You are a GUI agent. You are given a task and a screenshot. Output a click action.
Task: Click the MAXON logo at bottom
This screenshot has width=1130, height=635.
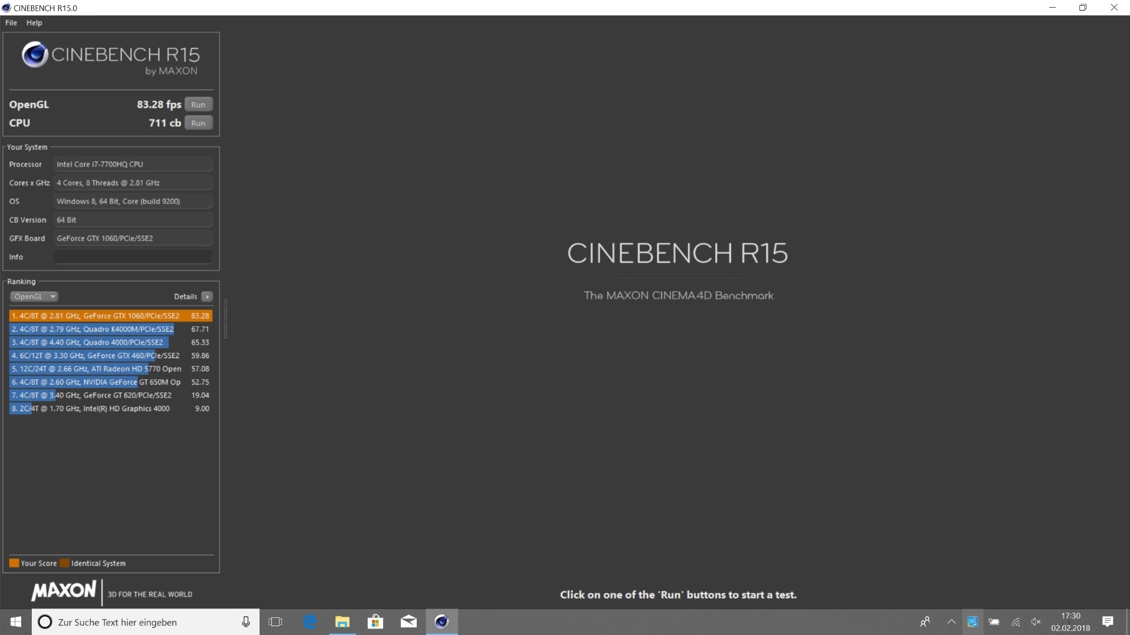[64, 591]
